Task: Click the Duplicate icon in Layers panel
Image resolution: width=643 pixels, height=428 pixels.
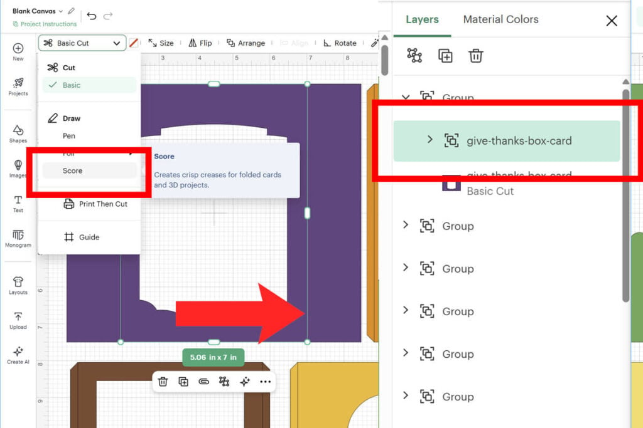Action: click(x=445, y=55)
